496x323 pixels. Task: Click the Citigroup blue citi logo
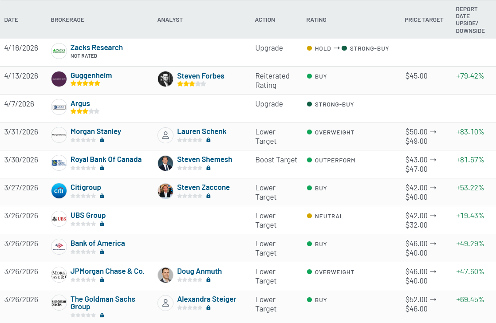click(59, 191)
